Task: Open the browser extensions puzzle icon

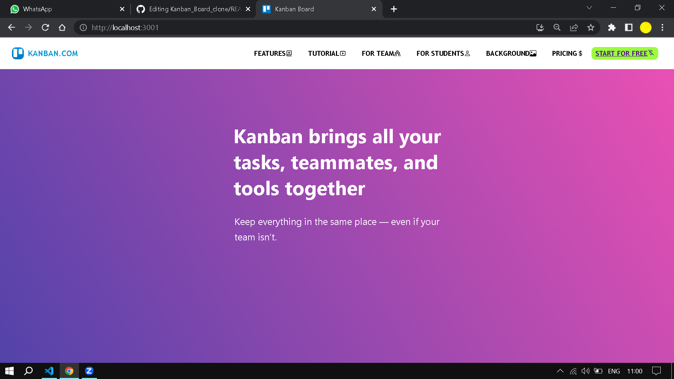Action: tap(612, 27)
